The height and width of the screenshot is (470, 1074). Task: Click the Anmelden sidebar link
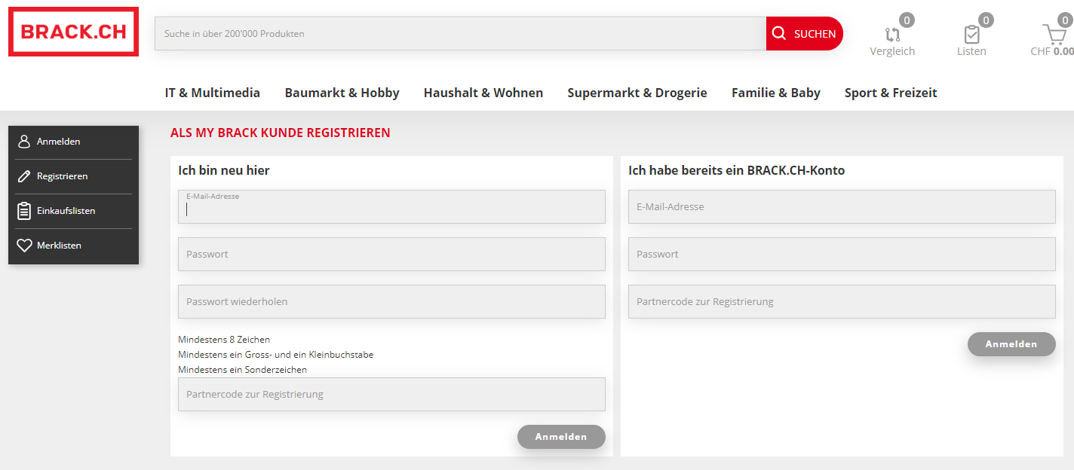59,142
